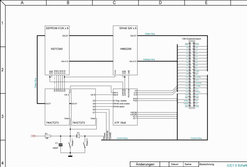
Task: Click the Dot Clk connector pin label
Action: point(198,92)
